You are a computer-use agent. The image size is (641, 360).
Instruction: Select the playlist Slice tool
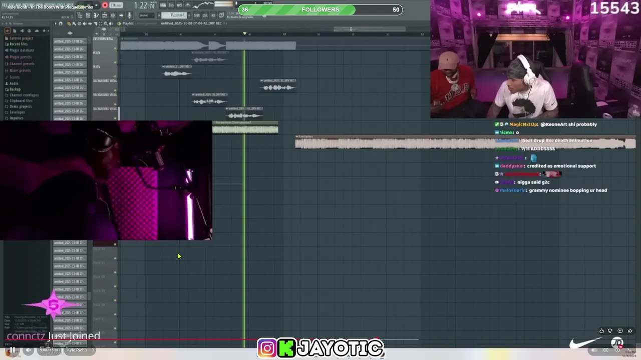click(x=95, y=23)
